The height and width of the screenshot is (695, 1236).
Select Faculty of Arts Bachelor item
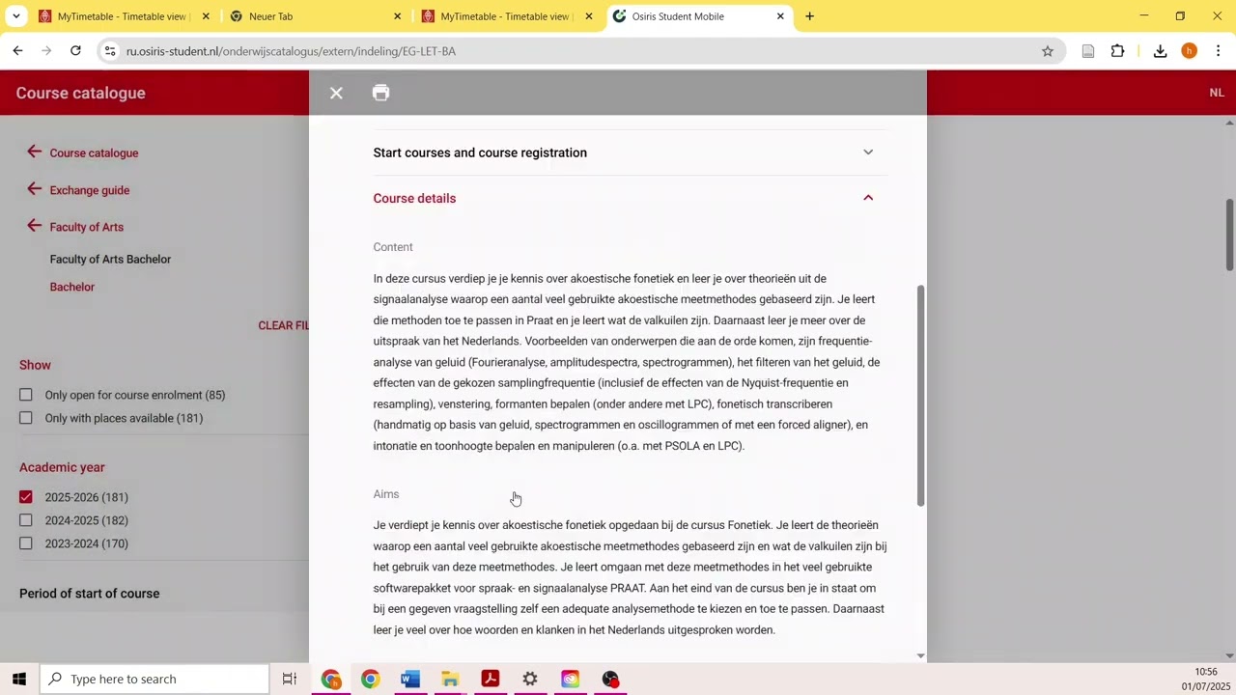(x=110, y=259)
